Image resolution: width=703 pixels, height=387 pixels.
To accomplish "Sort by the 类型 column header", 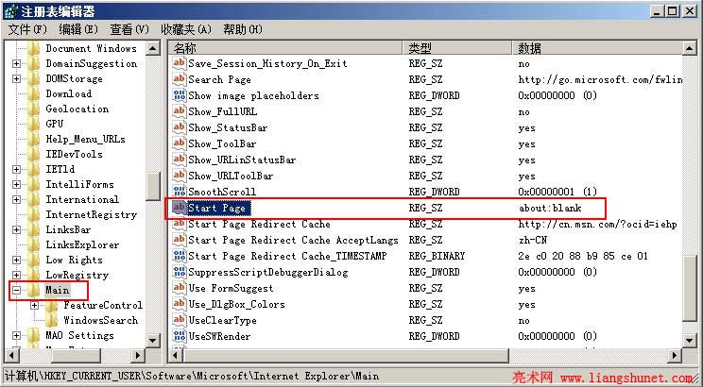I will point(457,48).
